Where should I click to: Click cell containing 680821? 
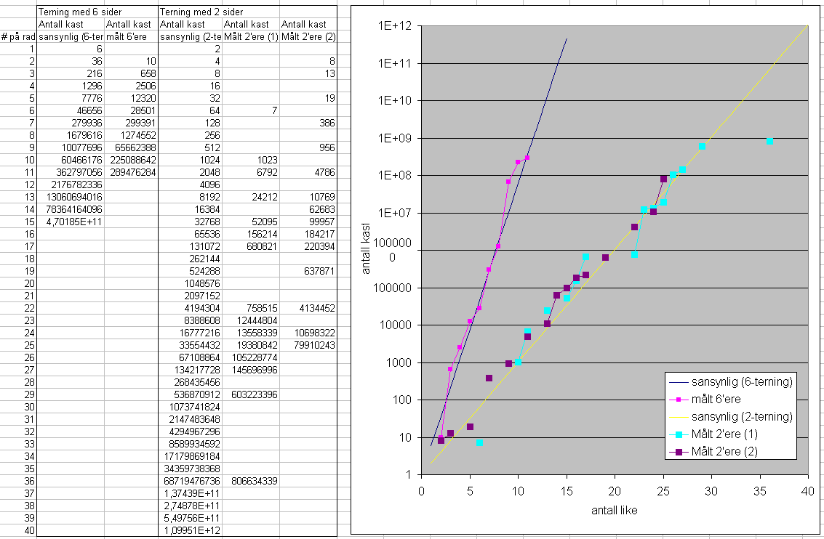pos(251,246)
